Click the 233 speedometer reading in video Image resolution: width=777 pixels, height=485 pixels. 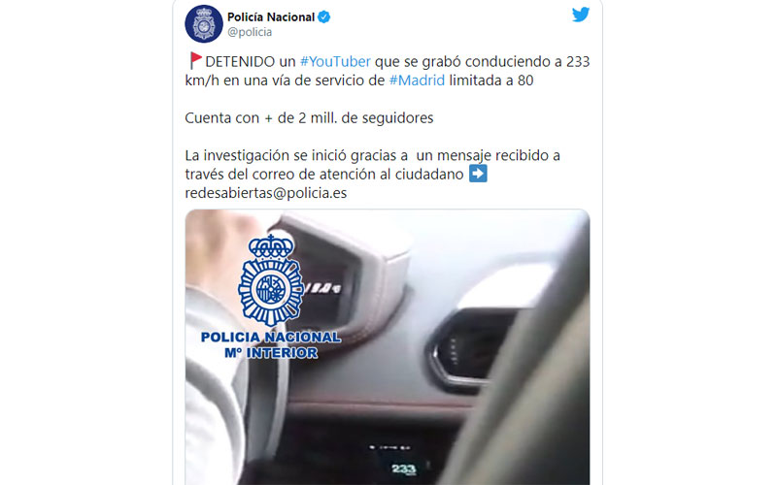[x=403, y=469]
